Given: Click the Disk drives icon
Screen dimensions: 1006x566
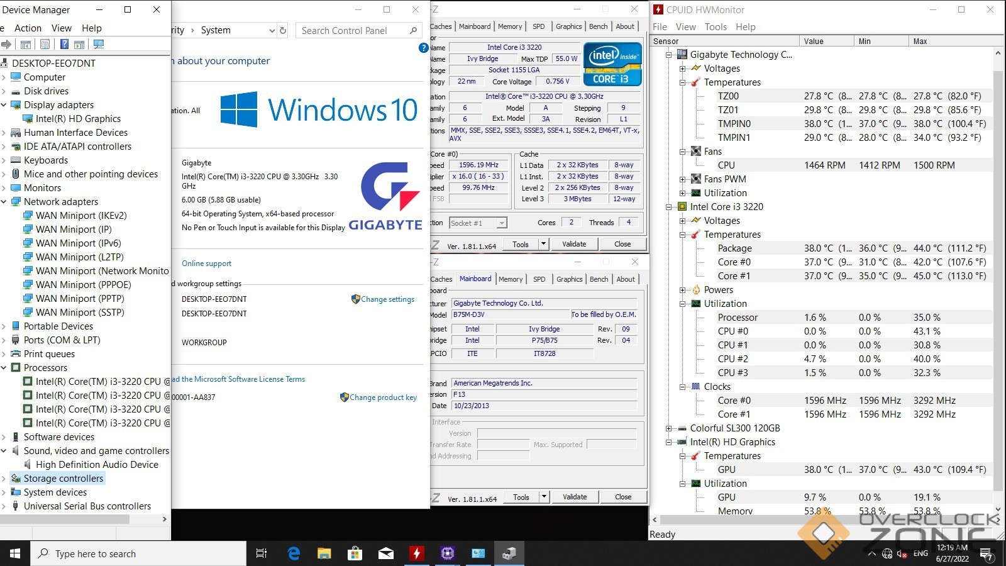Looking at the screenshot, I should pos(16,91).
